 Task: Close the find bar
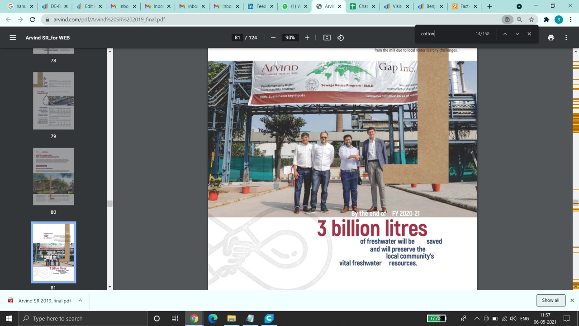tap(529, 34)
